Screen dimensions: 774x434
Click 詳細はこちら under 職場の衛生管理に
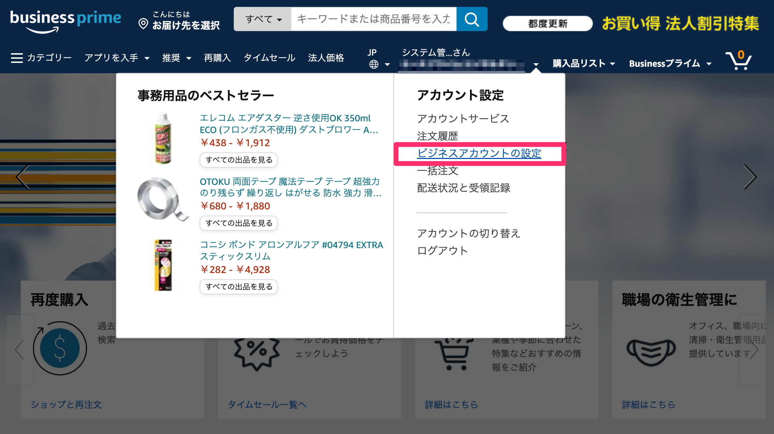[648, 404]
